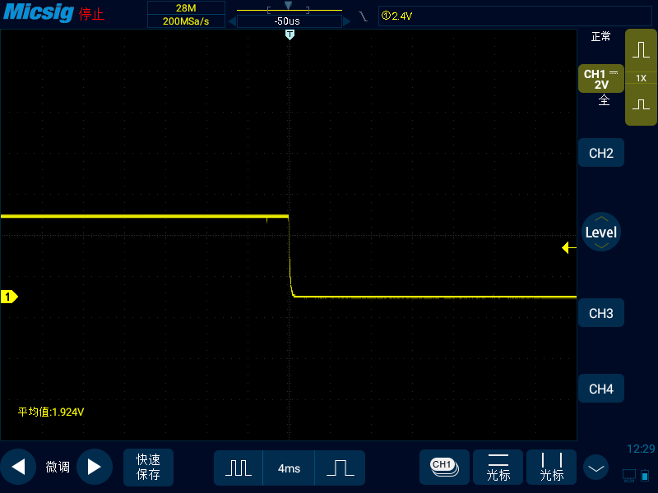Screen dimensions: 658x493
Task: Tap the 12:29 clock display
Action: click(x=641, y=449)
